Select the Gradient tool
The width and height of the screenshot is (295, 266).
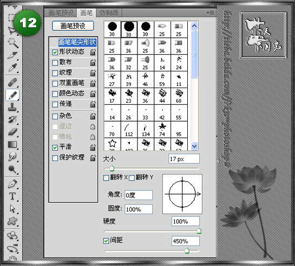pyautogui.click(x=13, y=145)
